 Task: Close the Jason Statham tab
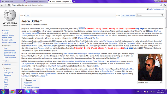70,2
